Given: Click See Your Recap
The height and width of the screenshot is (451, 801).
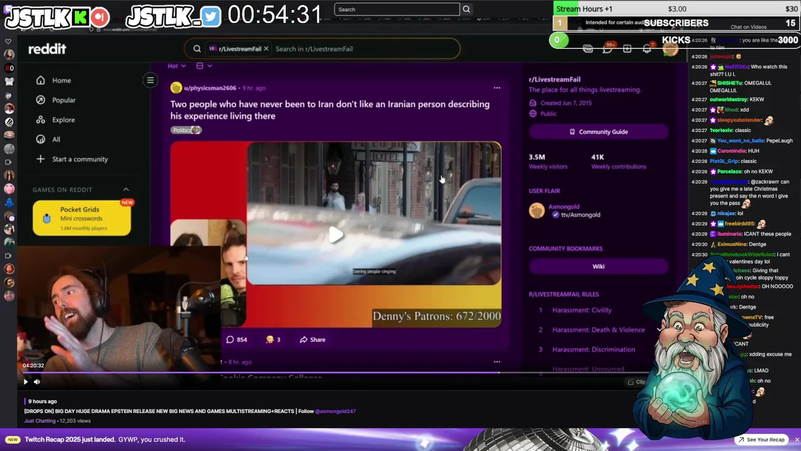Looking at the screenshot, I should [762, 440].
